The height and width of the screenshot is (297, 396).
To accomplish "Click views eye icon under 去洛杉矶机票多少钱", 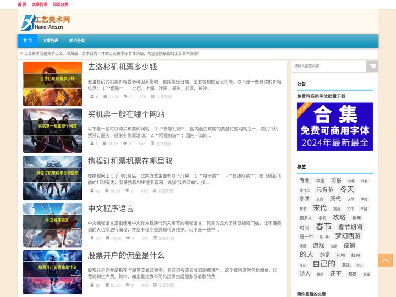I will click(125, 96).
